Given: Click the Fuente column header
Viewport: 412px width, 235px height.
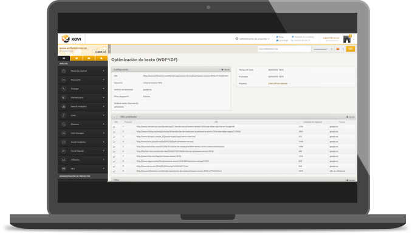Looking at the screenshot, I should pyautogui.click(x=342, y=122).
